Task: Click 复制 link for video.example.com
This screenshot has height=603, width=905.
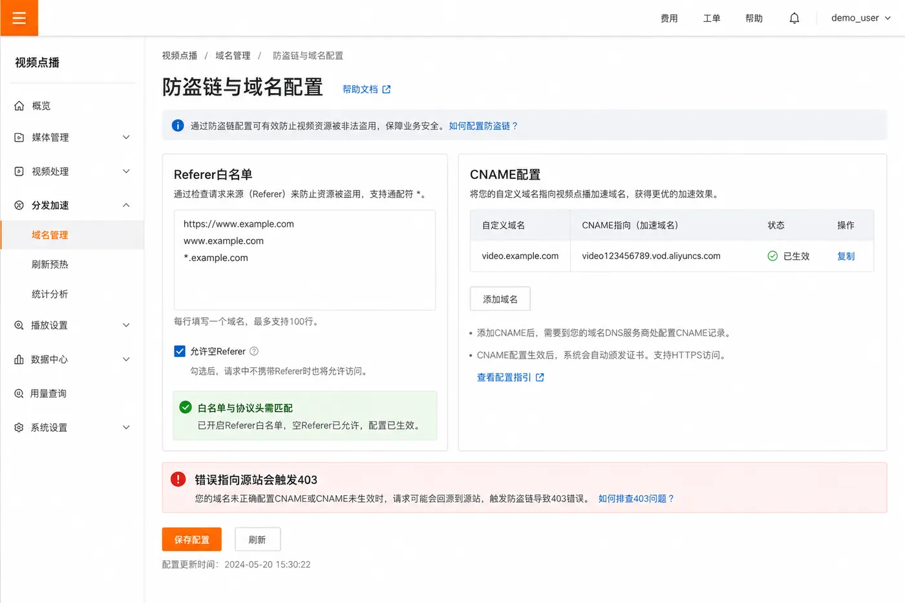Action: (846, 256)
